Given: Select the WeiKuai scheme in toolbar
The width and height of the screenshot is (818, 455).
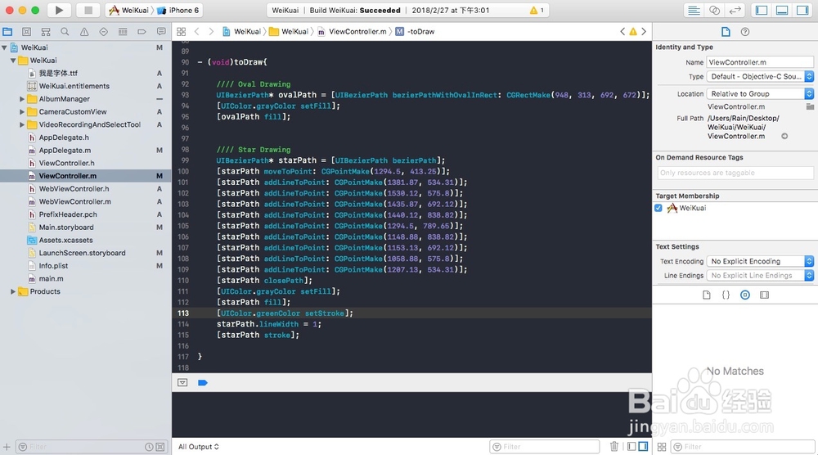Looking at the screenshot, I should (129, 10).
